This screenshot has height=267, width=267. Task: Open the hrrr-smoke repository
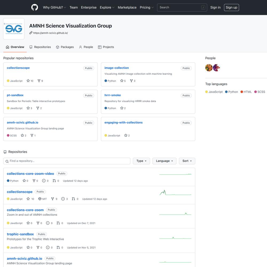pyautogui.click(x=113, y=95)
